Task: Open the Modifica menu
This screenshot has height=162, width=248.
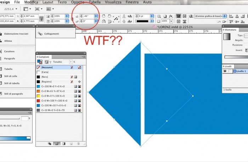Action: tap(31, 2)
